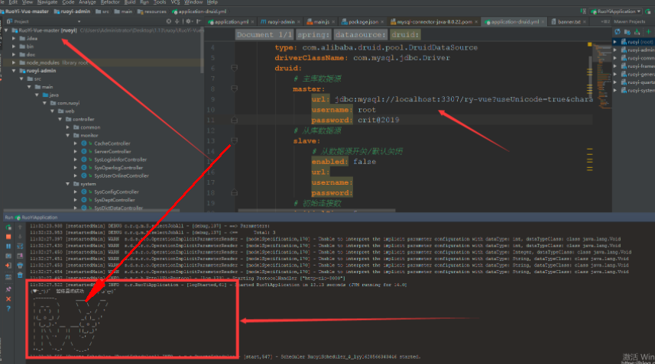Collapse all in Project panel
655x364 pixels.
177,21
